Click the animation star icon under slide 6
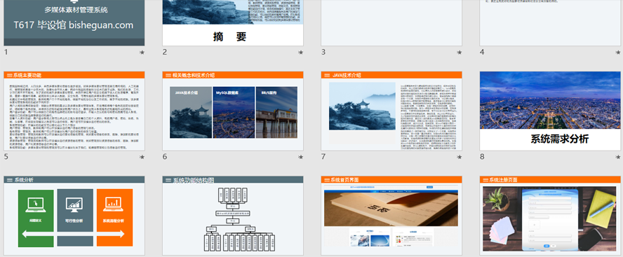623x257 pixels. click(x=301, y=157)
